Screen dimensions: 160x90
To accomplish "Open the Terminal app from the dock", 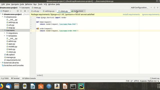I will coord(73,86).
